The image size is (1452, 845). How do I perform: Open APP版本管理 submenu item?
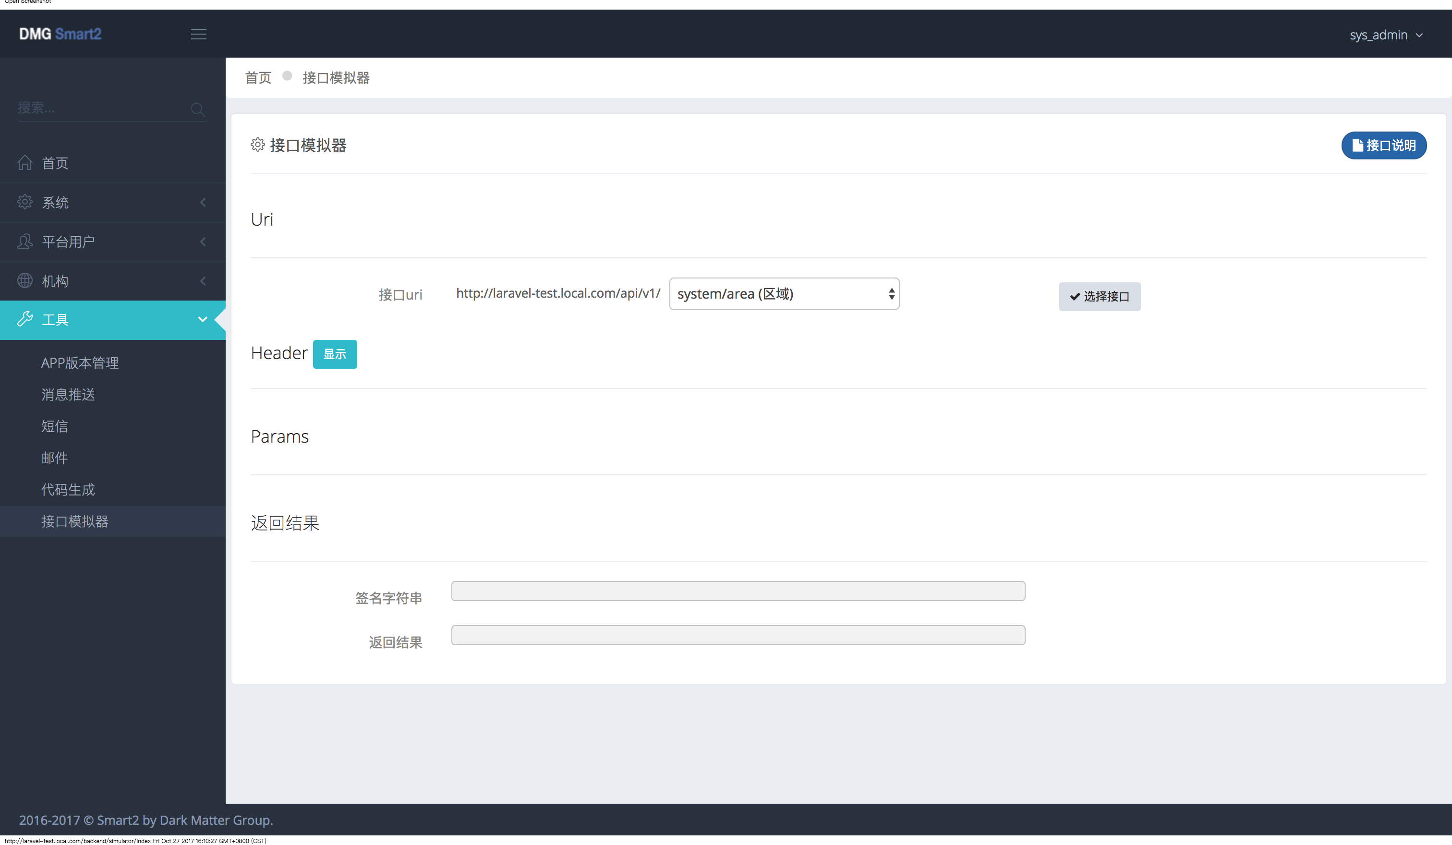tap(80, 363)
